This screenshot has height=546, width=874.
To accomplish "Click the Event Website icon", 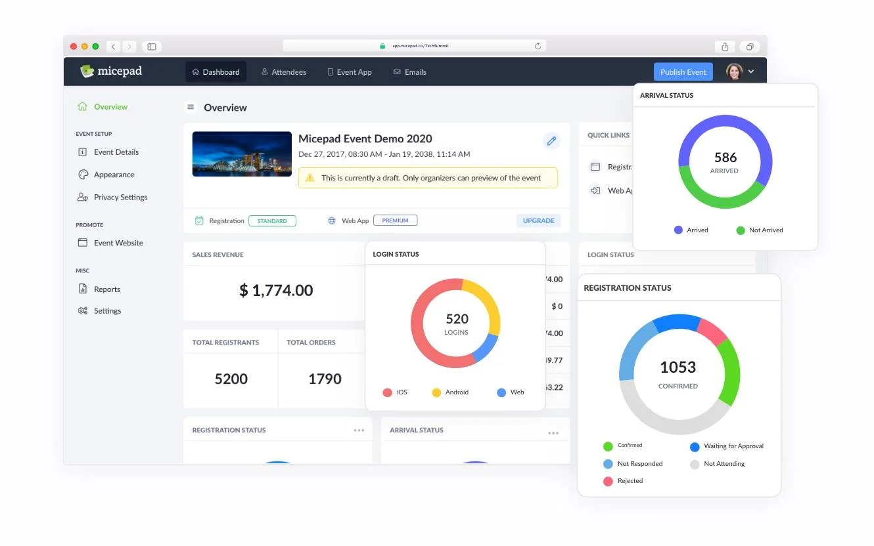I will [83, 242].
